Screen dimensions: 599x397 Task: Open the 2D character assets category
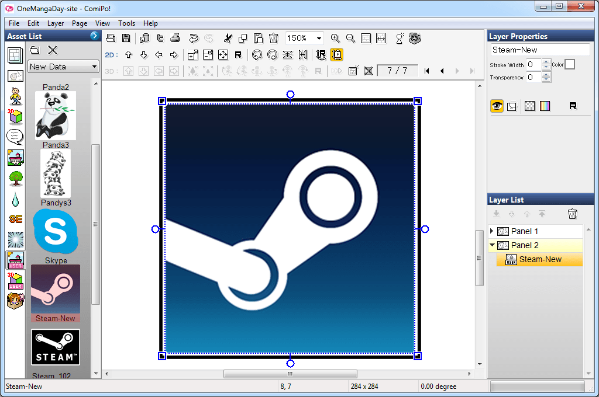(x=15, y=96)
